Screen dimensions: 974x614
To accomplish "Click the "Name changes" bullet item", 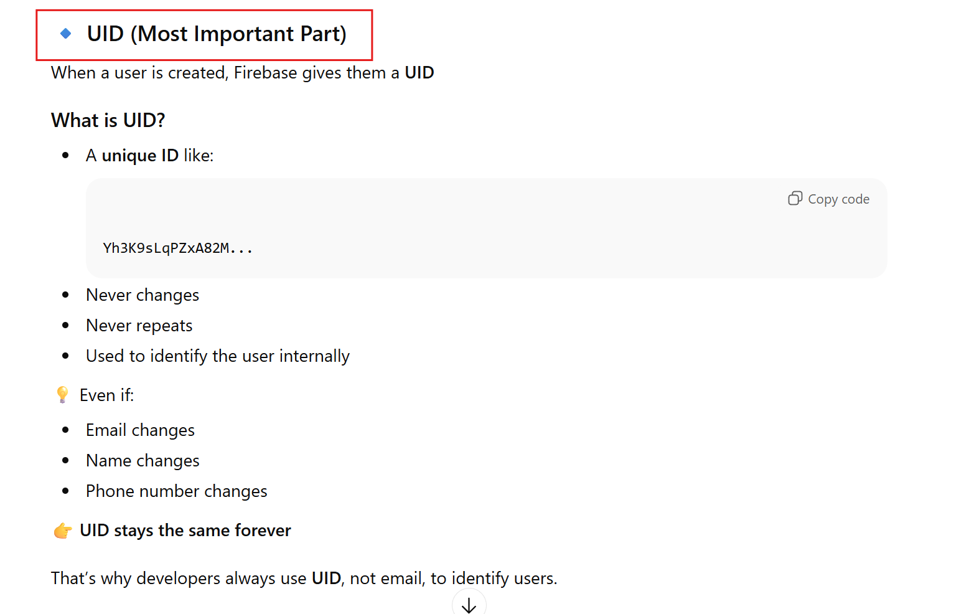I will 143,461.
